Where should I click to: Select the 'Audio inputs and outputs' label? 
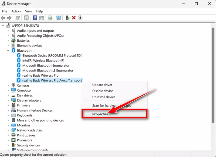[36, 31]
